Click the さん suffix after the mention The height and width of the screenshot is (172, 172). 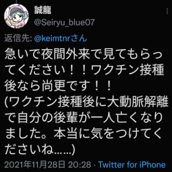coord(79,38)
